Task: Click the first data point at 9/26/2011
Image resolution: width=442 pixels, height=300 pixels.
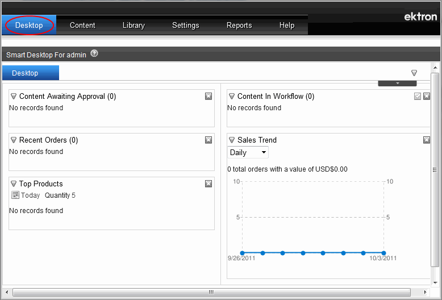Action: tap(242, 253)
